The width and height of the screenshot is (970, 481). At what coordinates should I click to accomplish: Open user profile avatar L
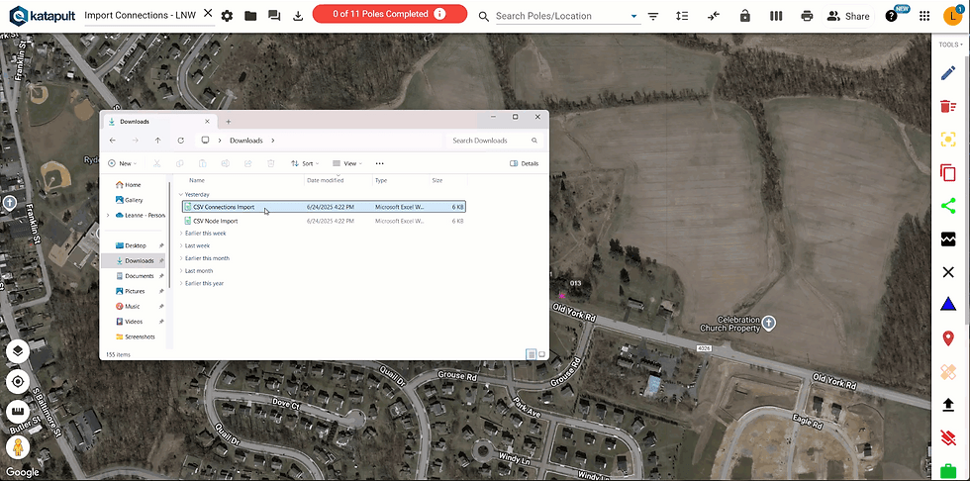click(952, 16)
